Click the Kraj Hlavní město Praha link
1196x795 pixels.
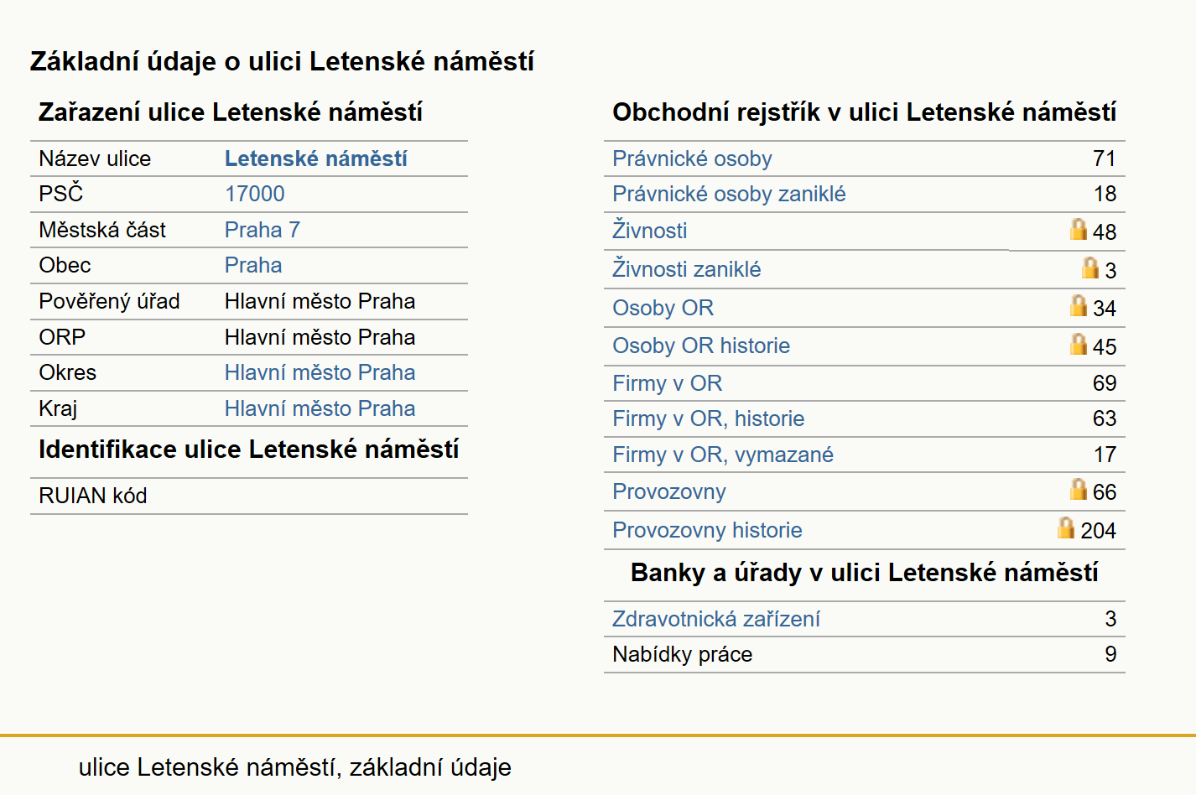320,408
